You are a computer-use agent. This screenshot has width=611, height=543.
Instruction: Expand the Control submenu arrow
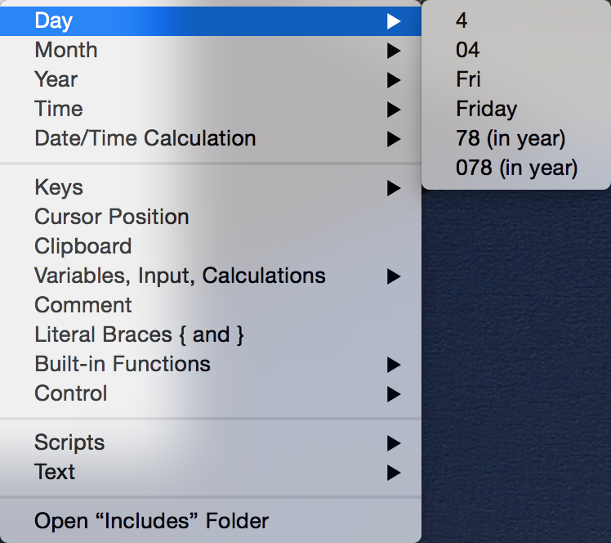[x=394, y=394]
